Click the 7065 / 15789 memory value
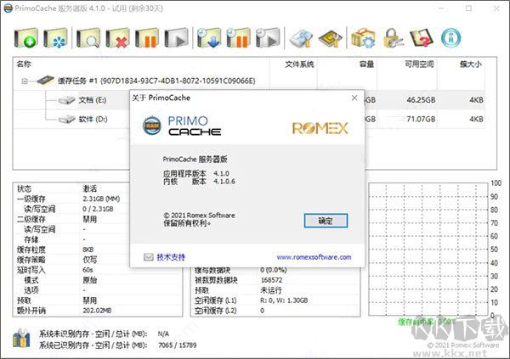Viewport: 510px width, 359px height. click(178, 345)
